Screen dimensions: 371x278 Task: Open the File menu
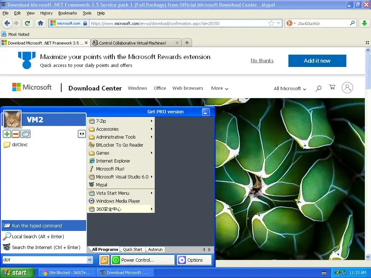point(5,13)
